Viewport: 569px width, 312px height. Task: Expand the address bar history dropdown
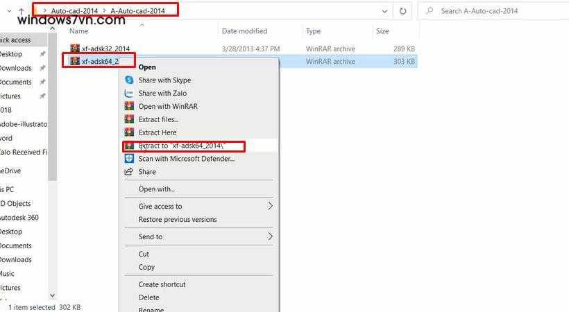click(385, 11)
